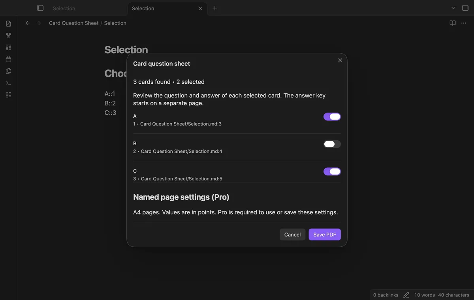This screenshot has height=300, width=474.
Task: Open templates copy icon in ribbon
Action: coord(9,71)
